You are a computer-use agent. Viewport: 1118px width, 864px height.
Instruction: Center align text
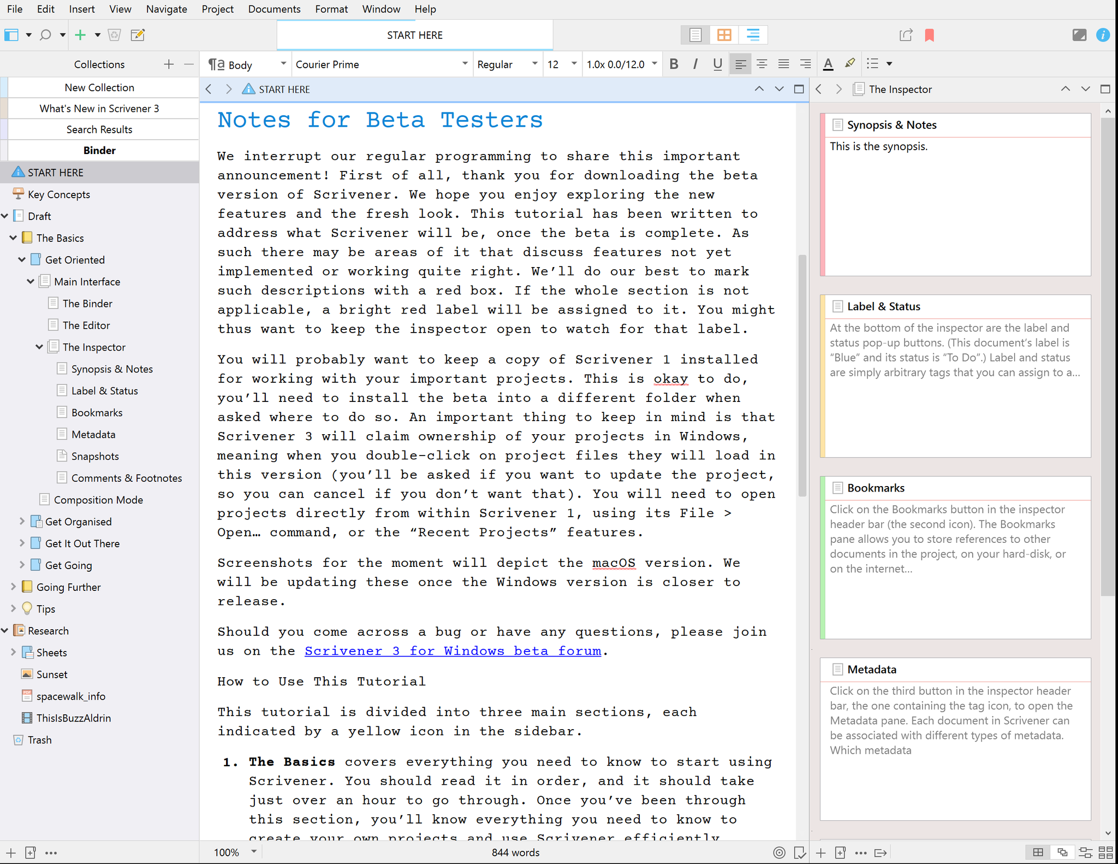pyautogui.click(x=762, y=64)
